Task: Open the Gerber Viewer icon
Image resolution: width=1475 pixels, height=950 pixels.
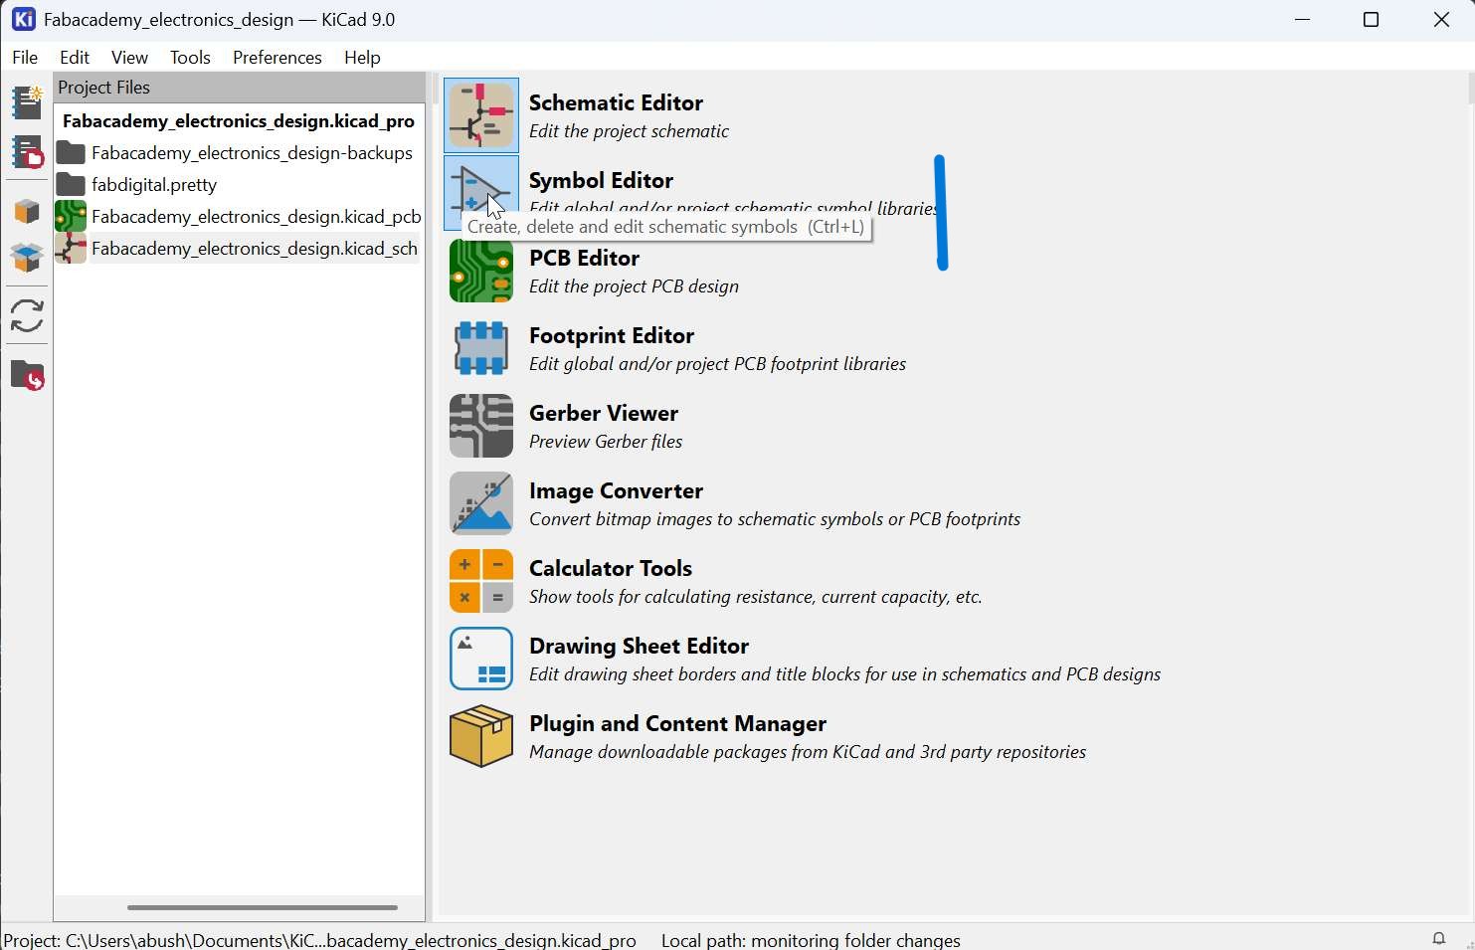Action: point(481,426)
